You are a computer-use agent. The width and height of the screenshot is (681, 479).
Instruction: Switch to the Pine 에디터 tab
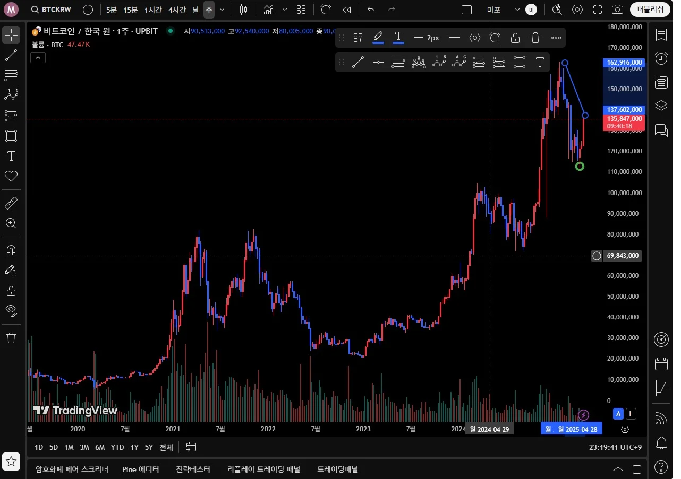click(x=141, y=469)
